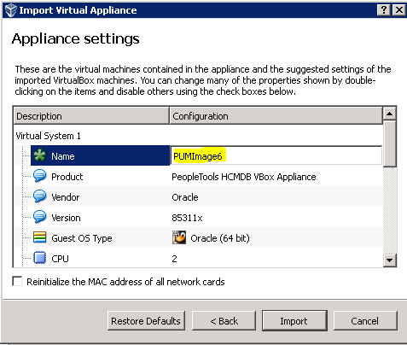Click the vertical scrollbar thumb
The width and height of the screenshot is (407, 345).
389,143
